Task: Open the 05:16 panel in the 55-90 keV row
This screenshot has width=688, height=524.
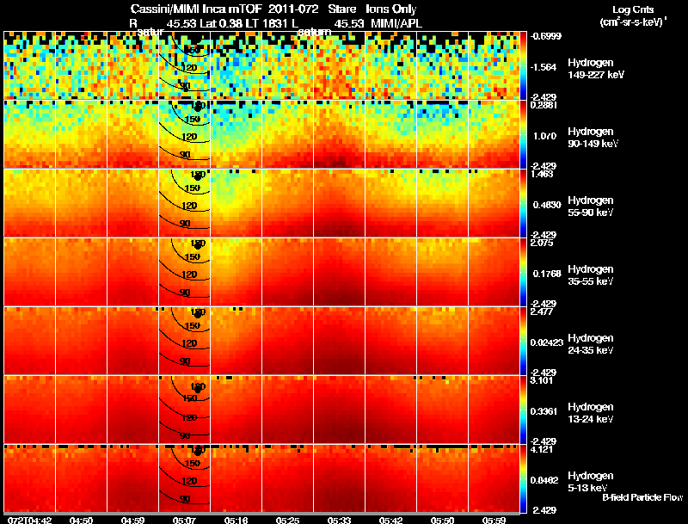Action: (236, 203)
